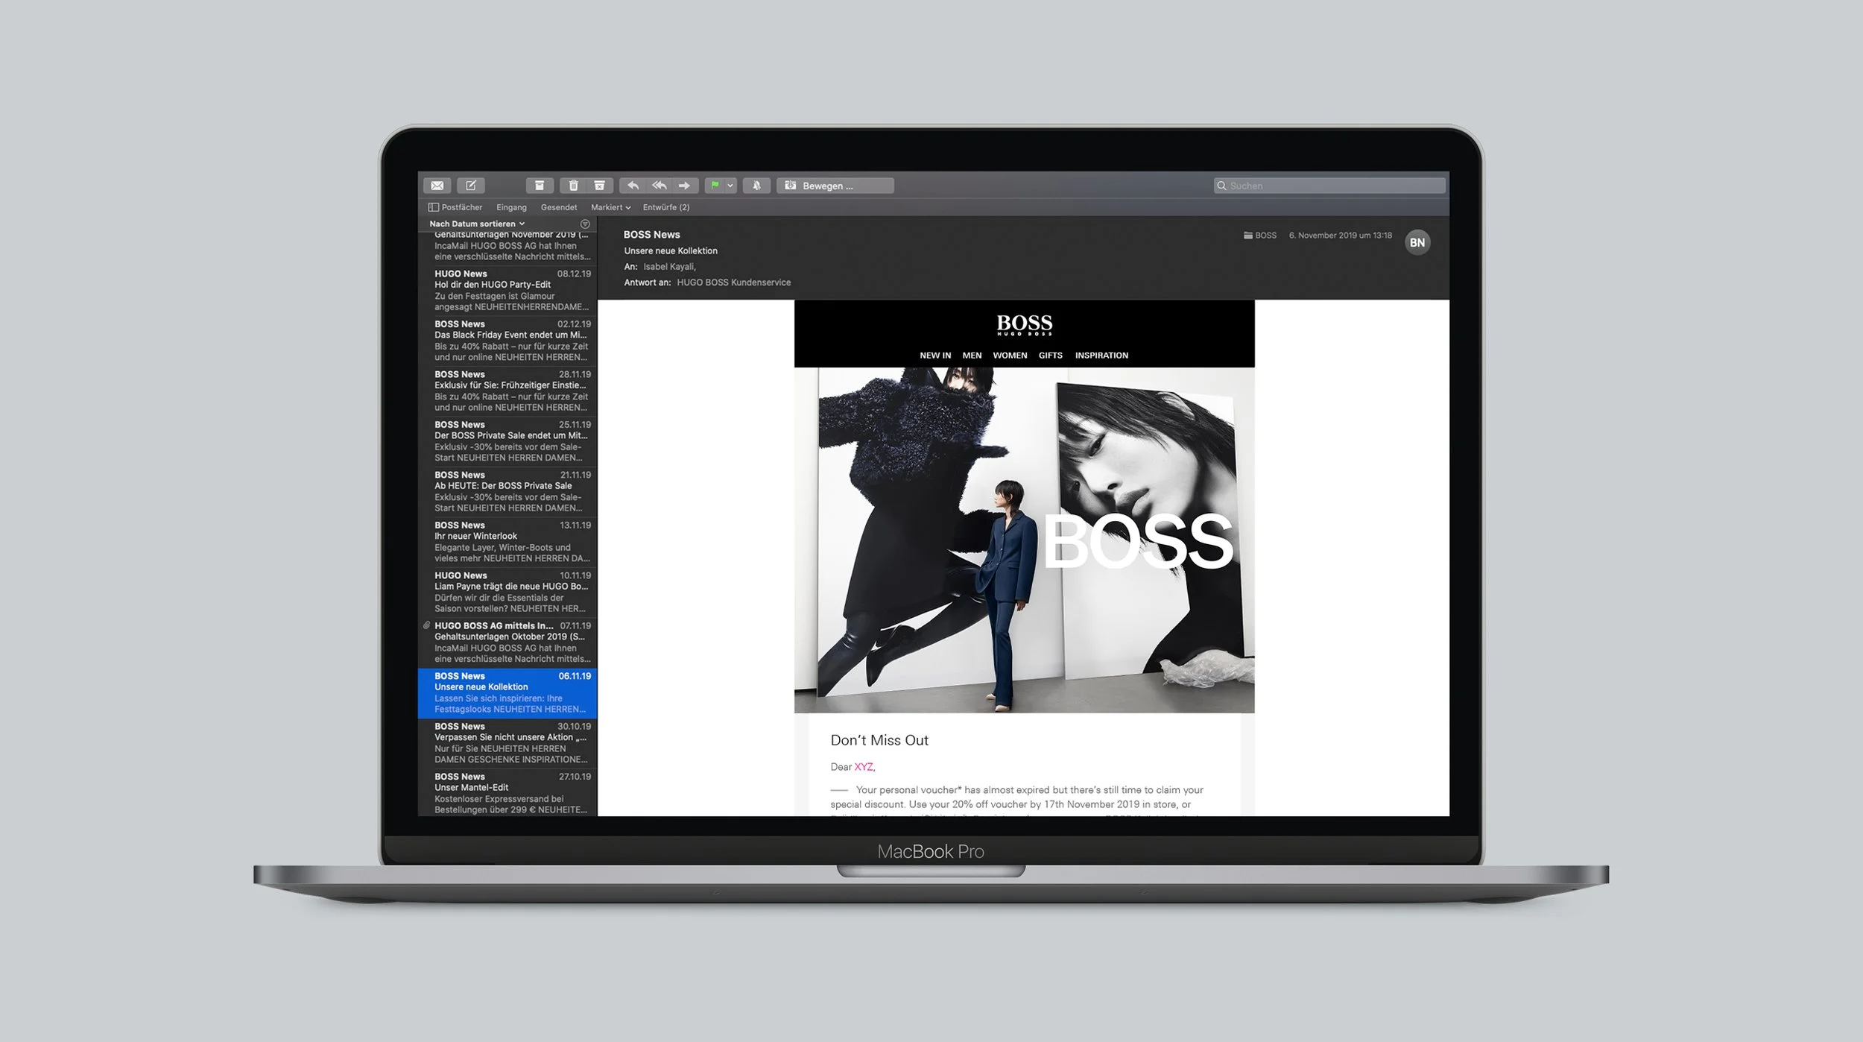Reply to the message

633,186
